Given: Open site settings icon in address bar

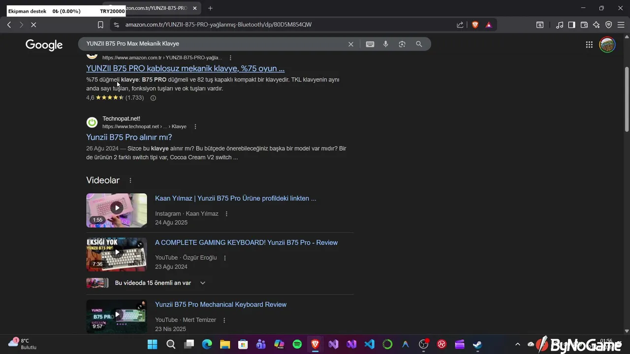Looking at the screenshot, I should (116, 25).
